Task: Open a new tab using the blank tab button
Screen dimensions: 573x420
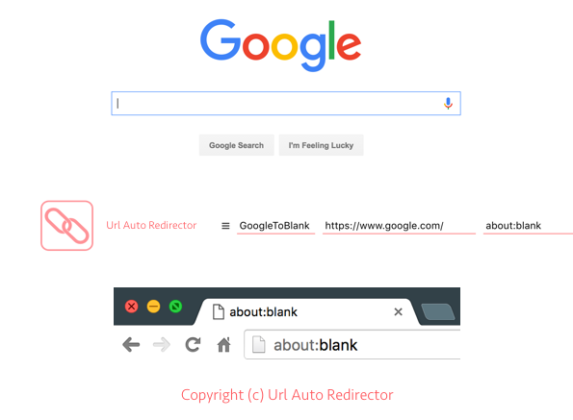Action: click(x=438, y=311)
